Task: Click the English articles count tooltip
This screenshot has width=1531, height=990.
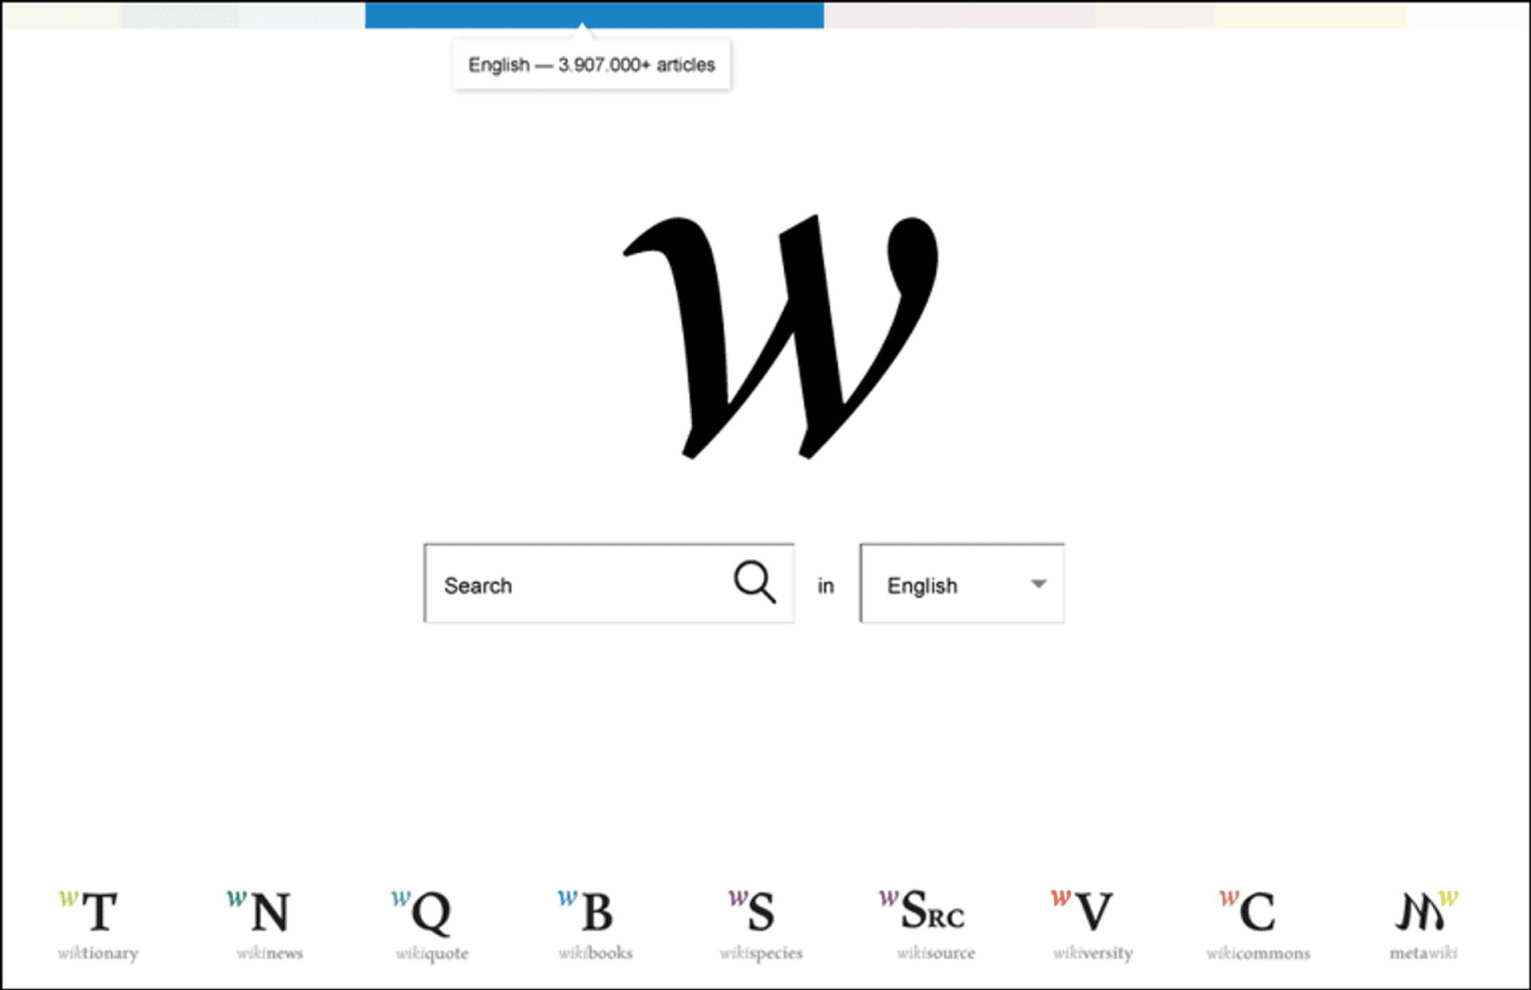Action: coord(591,65)
